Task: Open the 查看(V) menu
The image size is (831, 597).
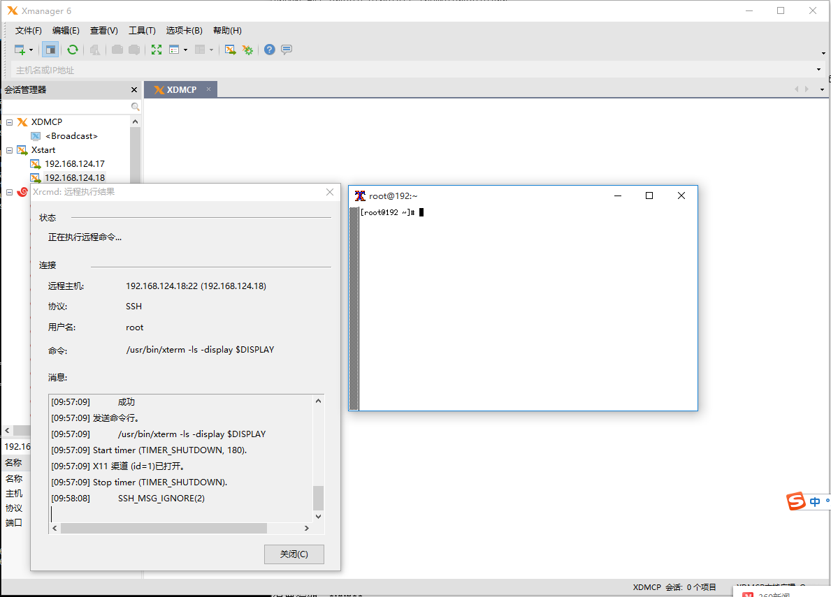Action: click(104, 31)
